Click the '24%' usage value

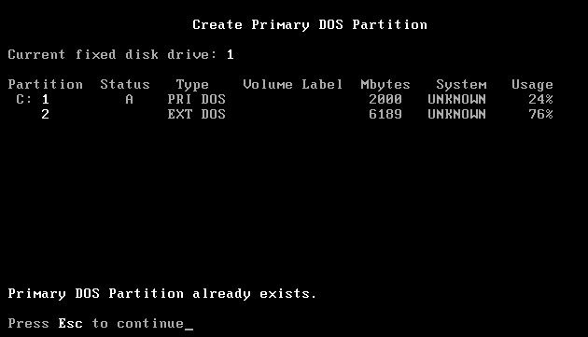(540, 100)
